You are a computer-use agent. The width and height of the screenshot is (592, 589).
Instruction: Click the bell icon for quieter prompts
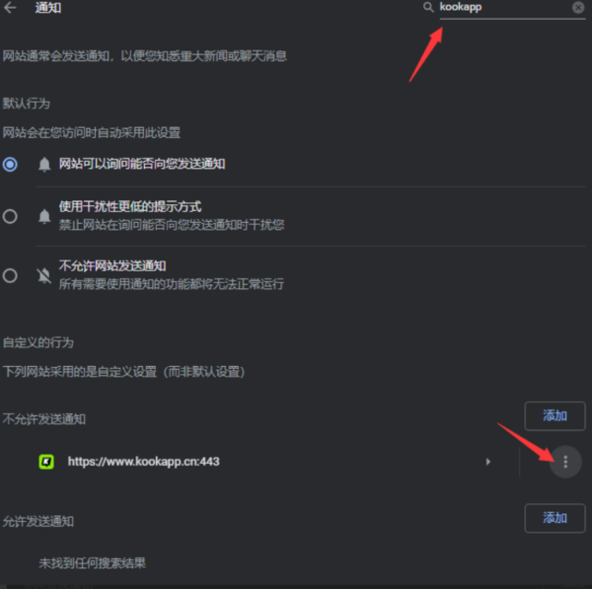[x=44, y=216]
